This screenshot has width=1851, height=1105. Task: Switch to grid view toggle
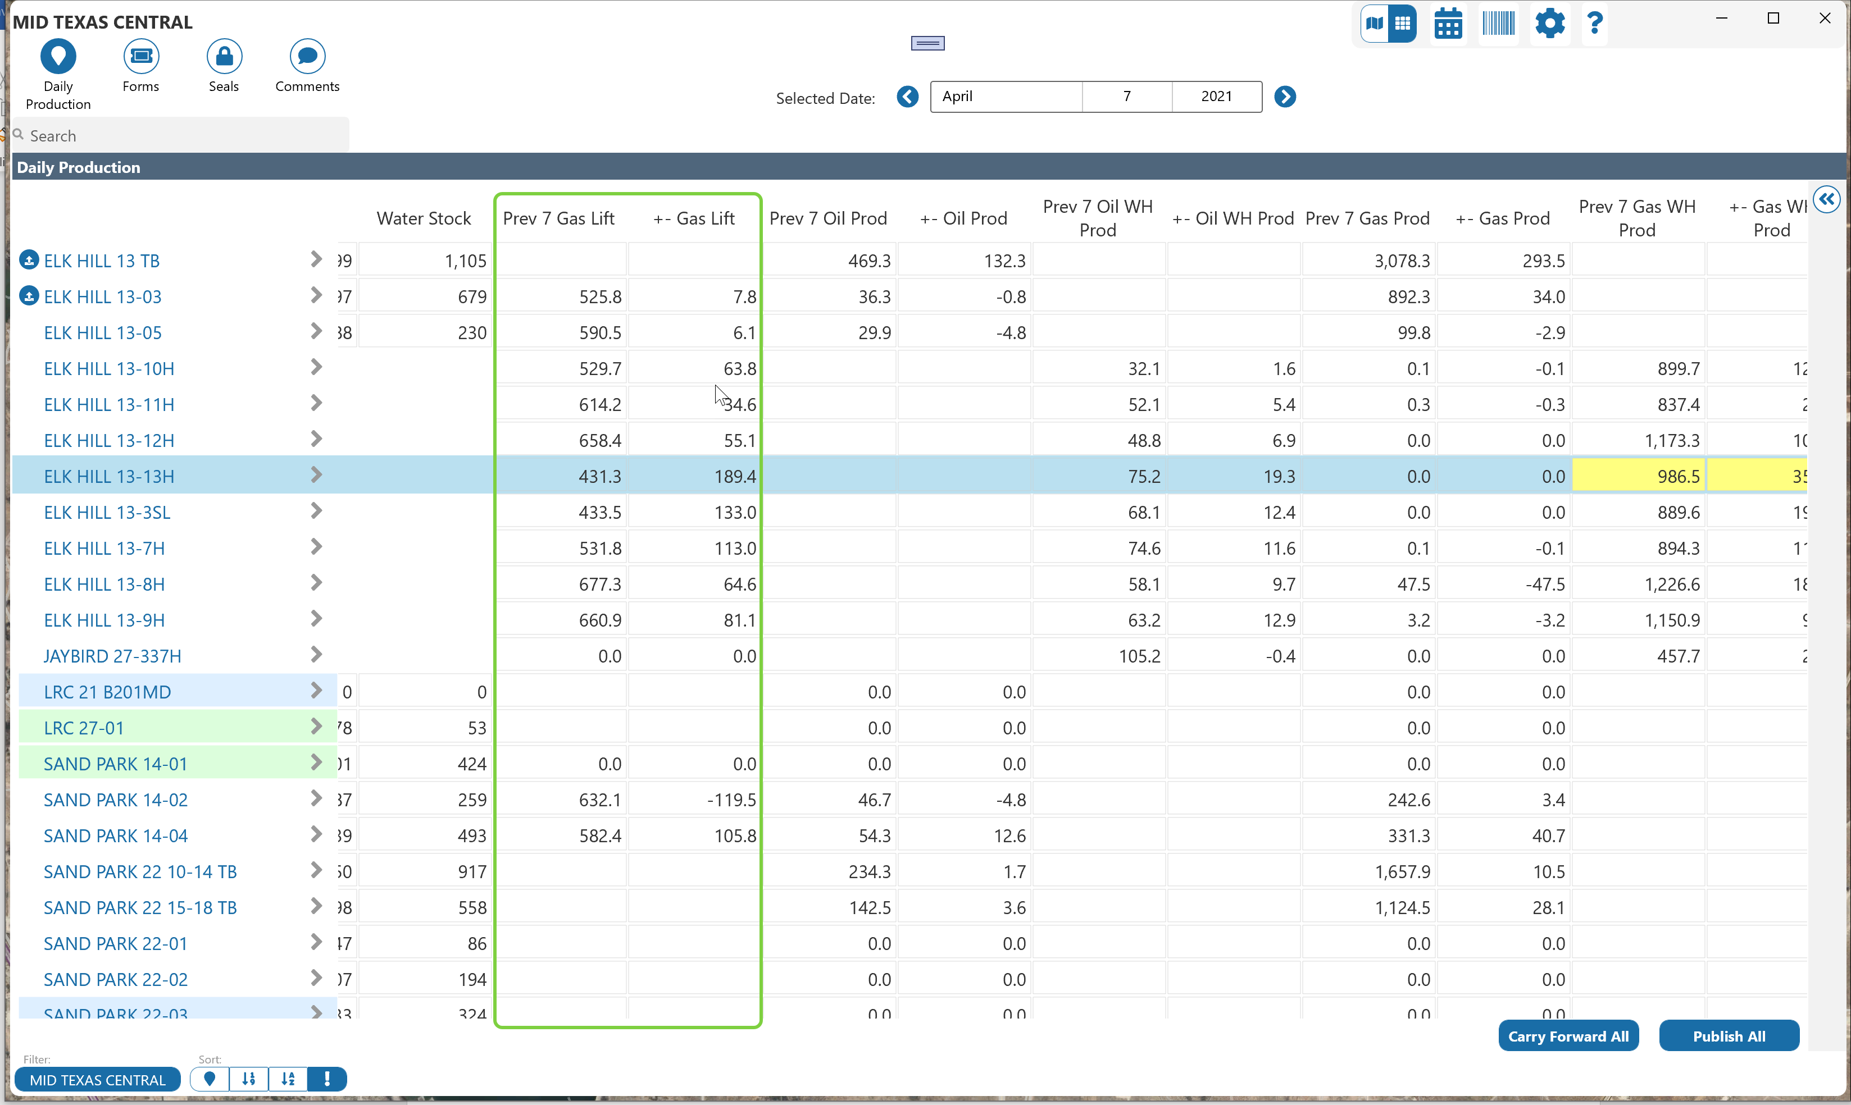(1403, 24)
